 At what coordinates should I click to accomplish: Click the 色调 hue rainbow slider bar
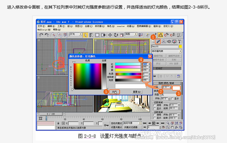click(x=128, y=74)
